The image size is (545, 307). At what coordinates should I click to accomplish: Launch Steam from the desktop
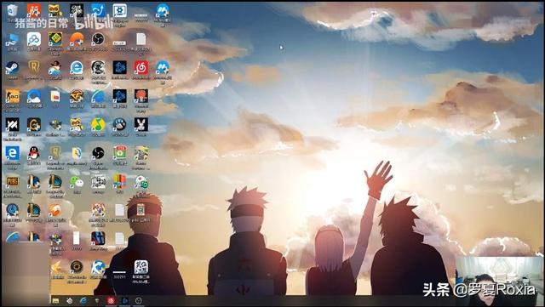12,67
